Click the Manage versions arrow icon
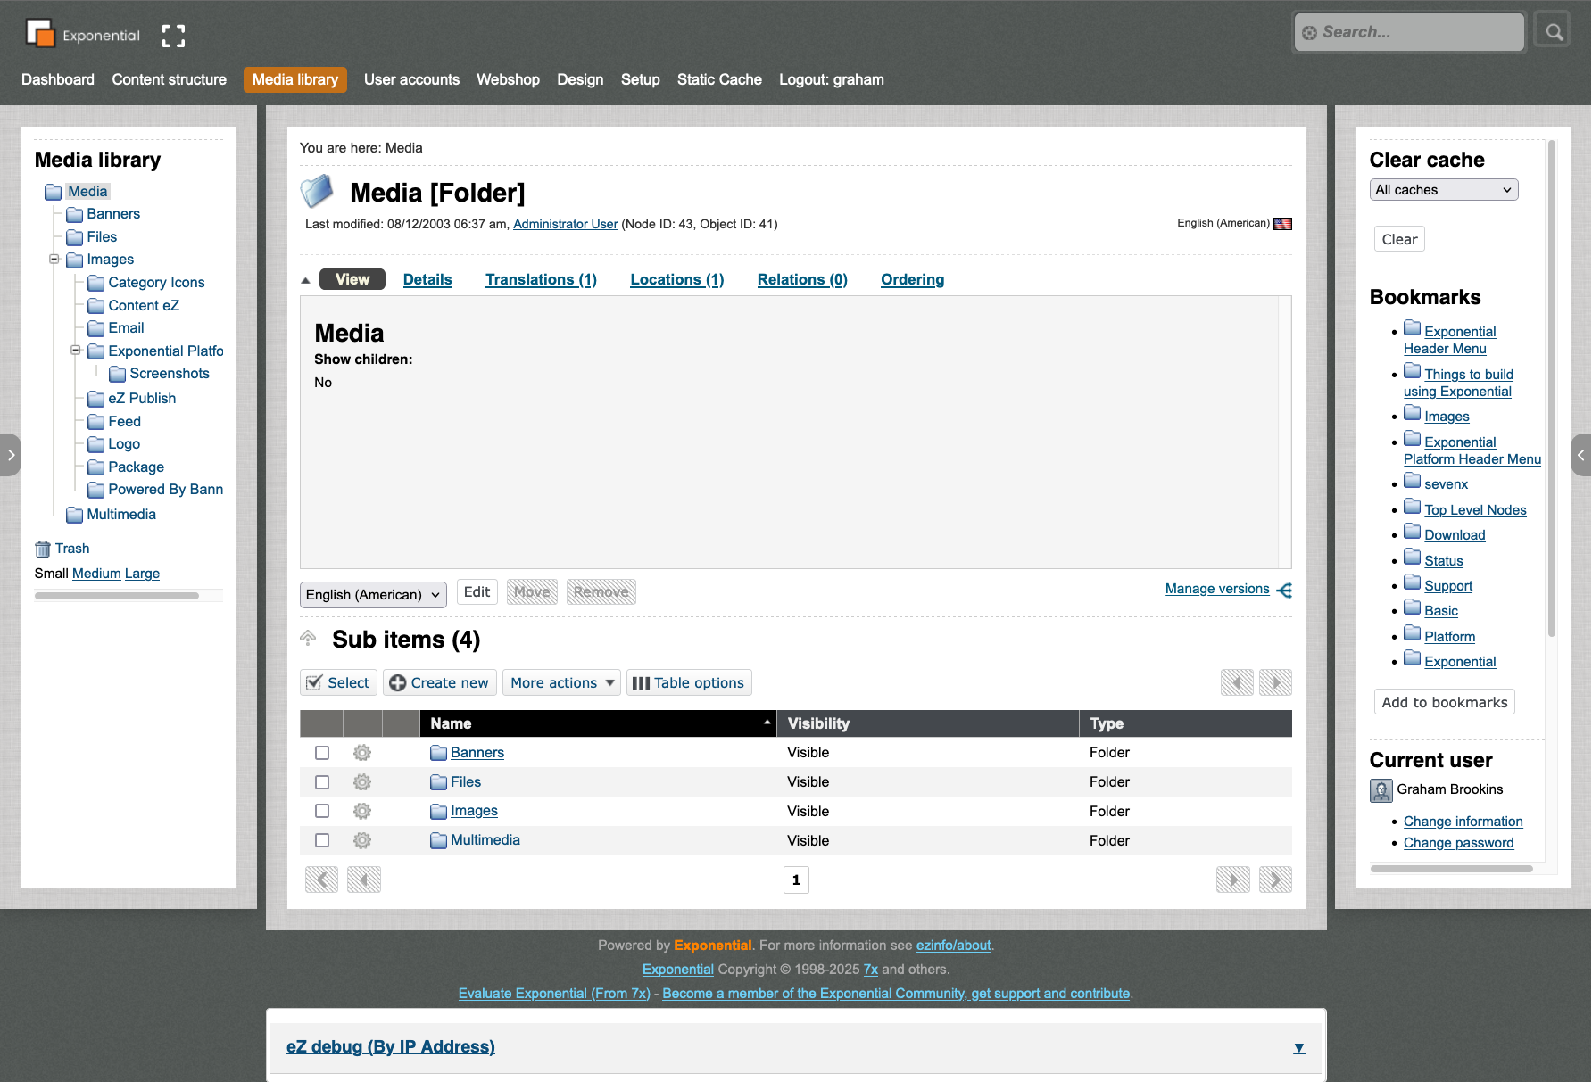Viewport: 1592px width, 1082px height. (x=1284, y=590)
